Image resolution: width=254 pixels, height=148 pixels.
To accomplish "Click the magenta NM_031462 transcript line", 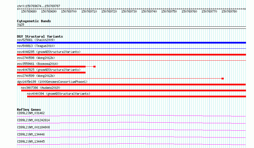I will pos(131,116).
